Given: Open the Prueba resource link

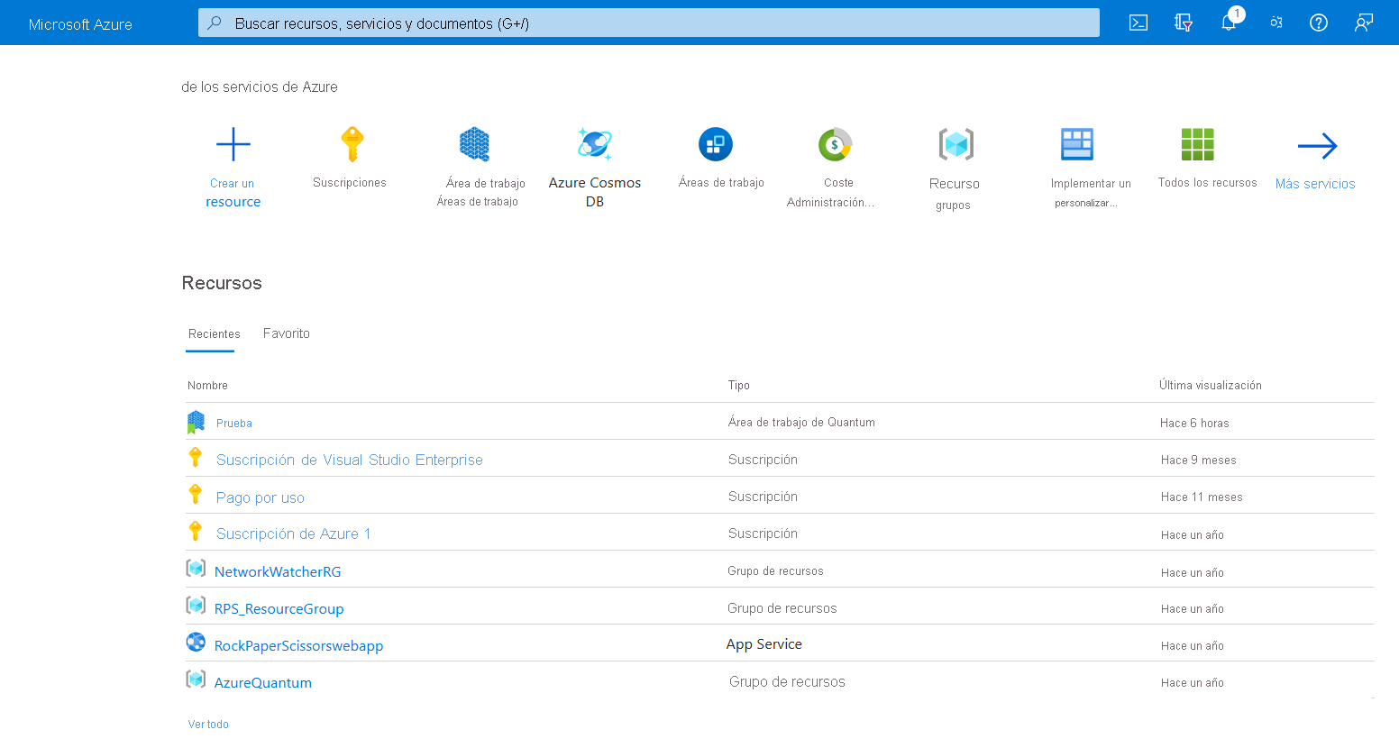Looking at the screenshot, I should click(234, 424).
